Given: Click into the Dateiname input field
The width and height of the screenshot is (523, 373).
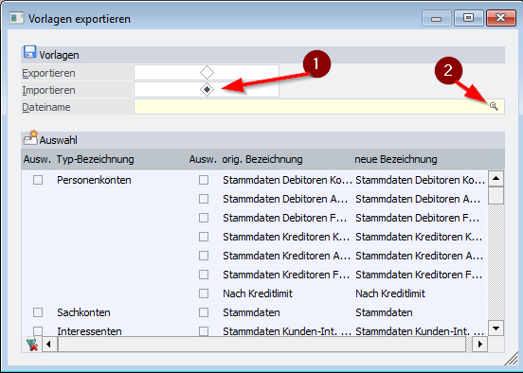Looking at the screenshot, I should [x=319, y=107].
